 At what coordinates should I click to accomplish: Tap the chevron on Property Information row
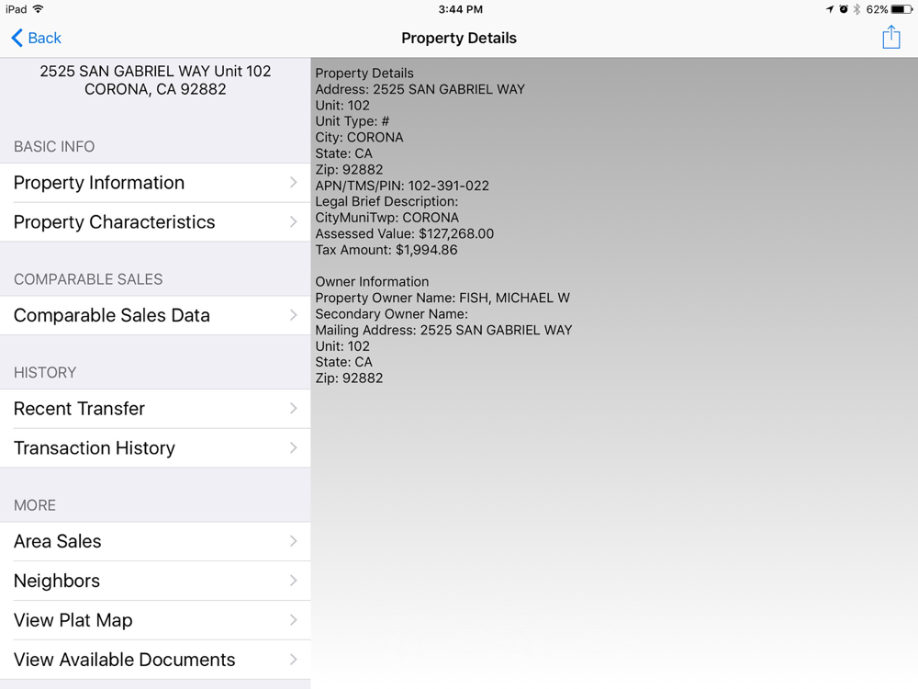tap(294, 183)
